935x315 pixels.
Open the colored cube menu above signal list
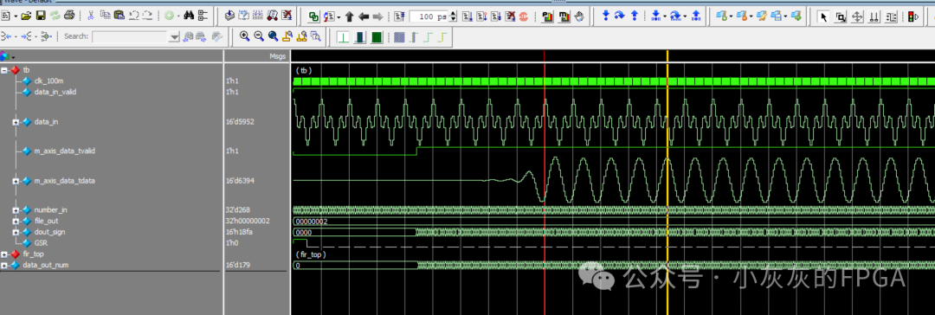coord(7,56)
